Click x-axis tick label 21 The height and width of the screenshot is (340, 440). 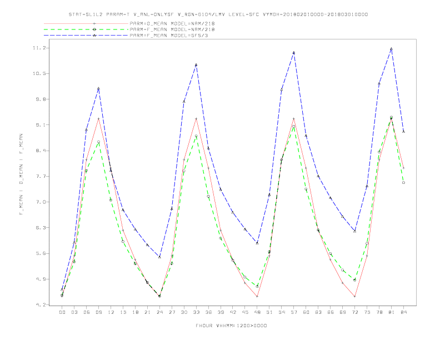coord(147,312)
